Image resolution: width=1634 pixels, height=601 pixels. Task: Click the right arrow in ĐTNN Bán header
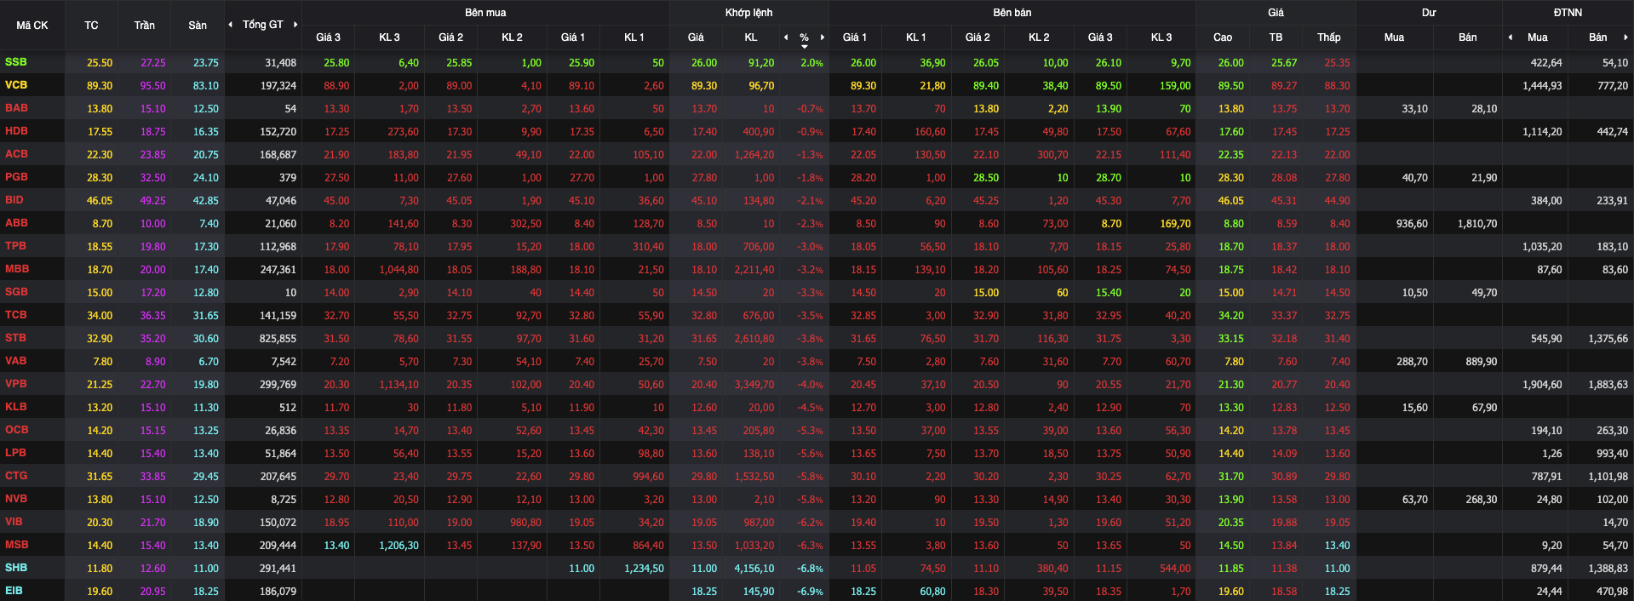pyautogui.click(x=1626, y=37)
